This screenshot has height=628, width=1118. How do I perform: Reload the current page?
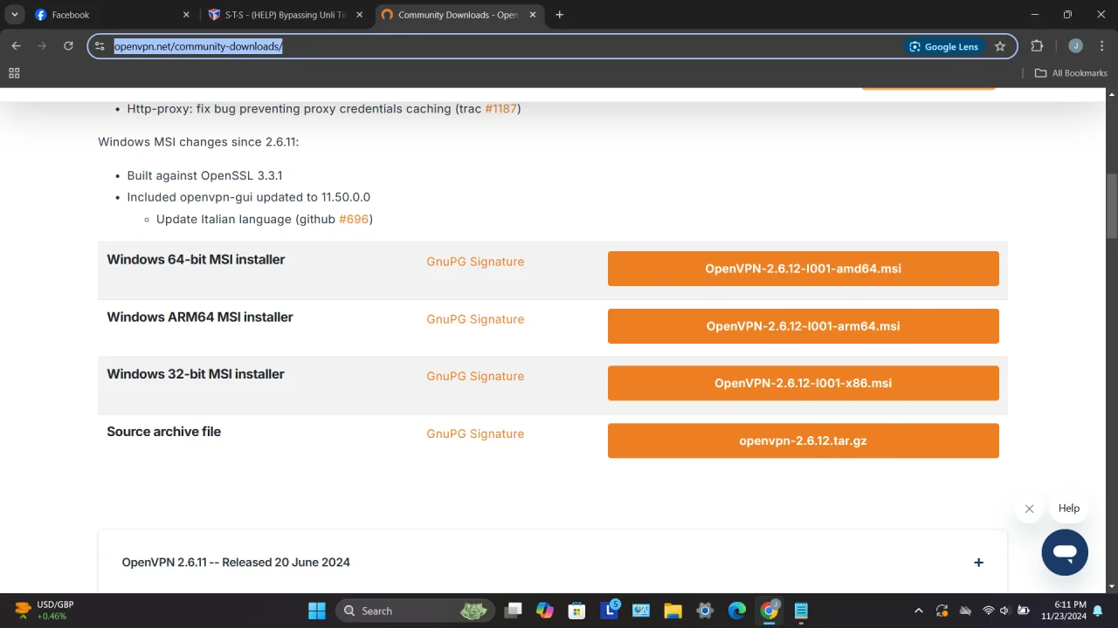[68, 46]
